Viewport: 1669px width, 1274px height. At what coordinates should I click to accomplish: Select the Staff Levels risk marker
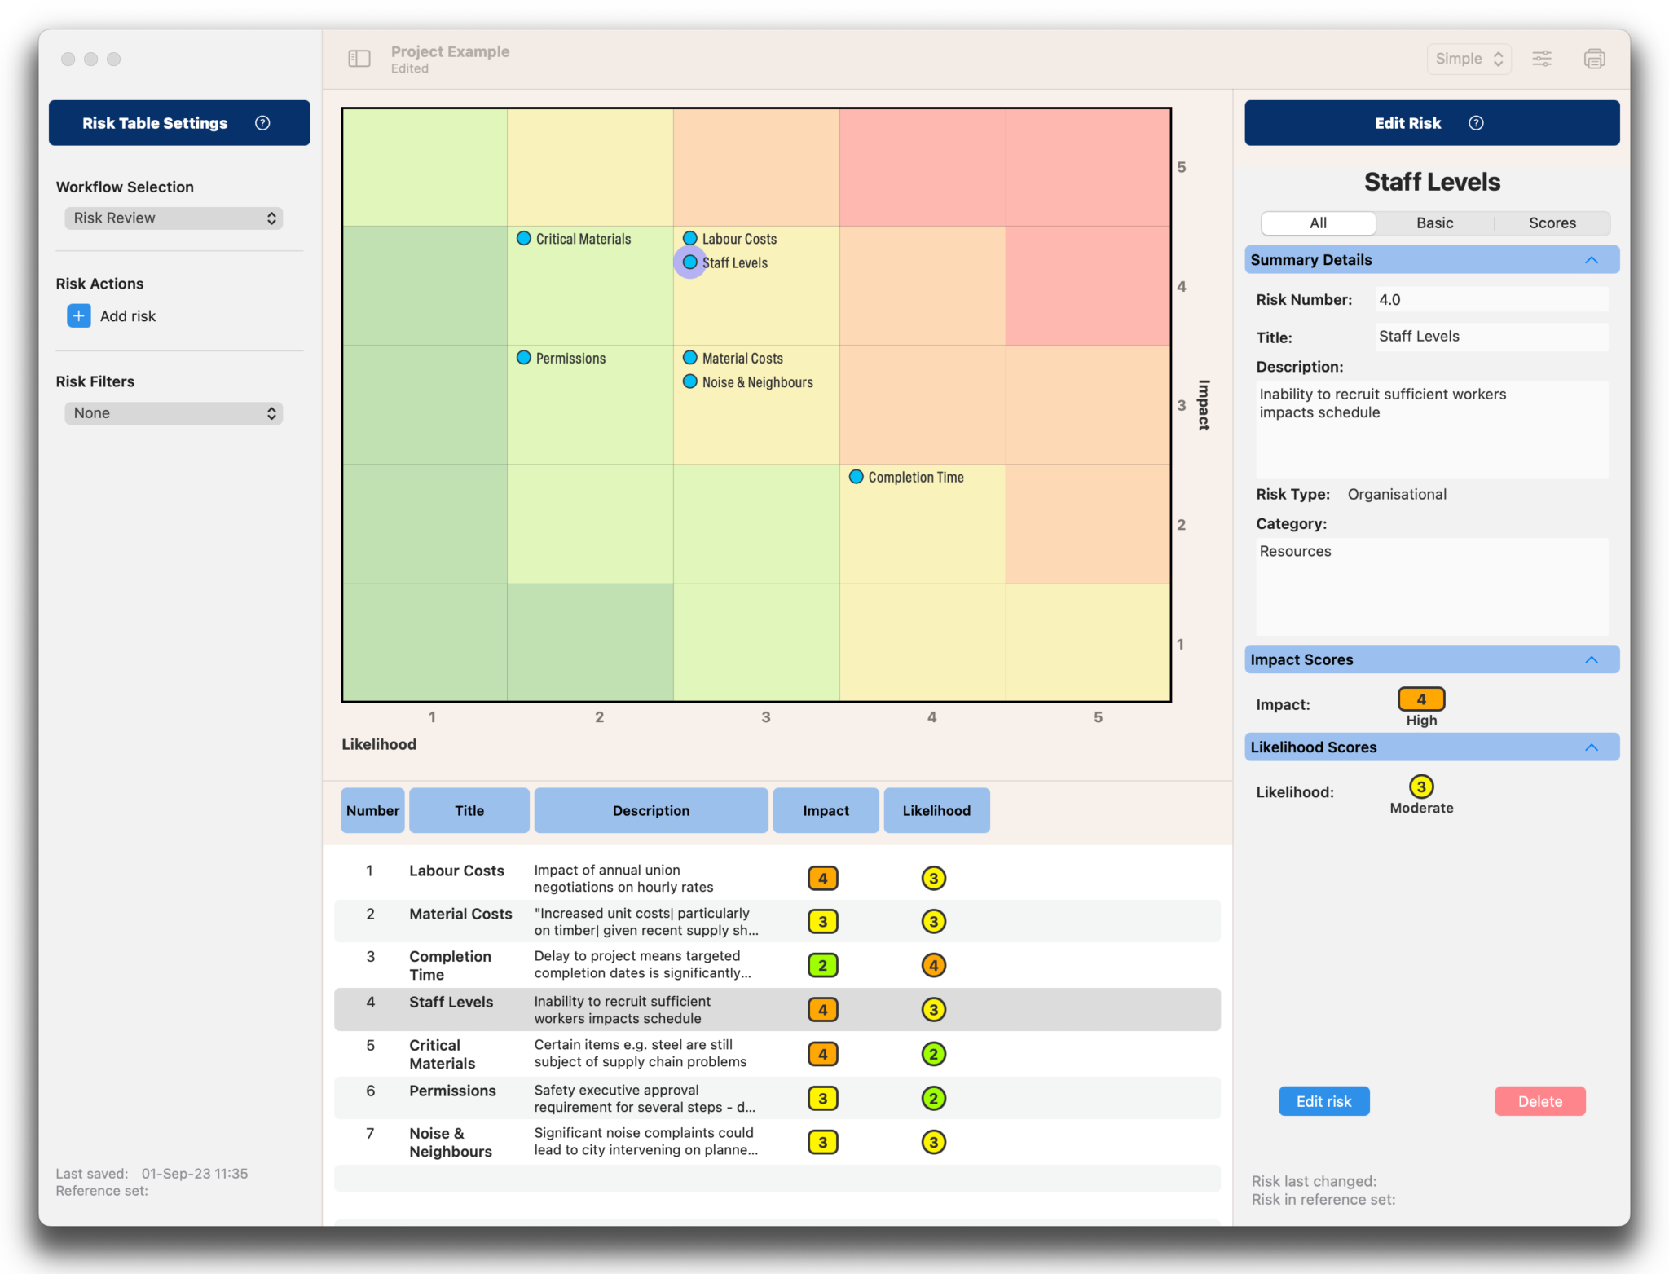coord(690,262)
